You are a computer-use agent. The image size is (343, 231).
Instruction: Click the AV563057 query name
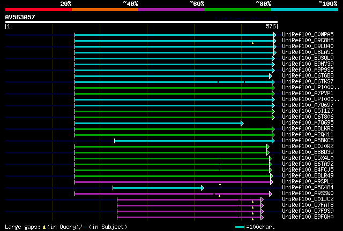pyautogui.click(x=20, y=17)
